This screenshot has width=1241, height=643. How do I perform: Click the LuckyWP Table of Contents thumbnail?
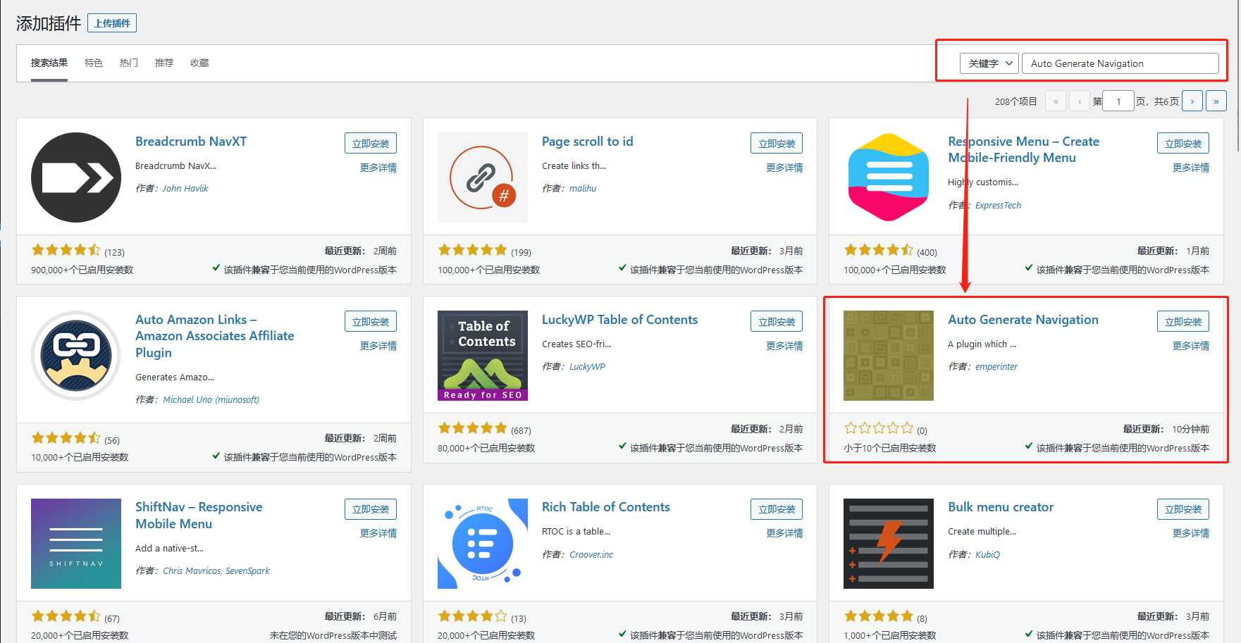coord(483,356)
